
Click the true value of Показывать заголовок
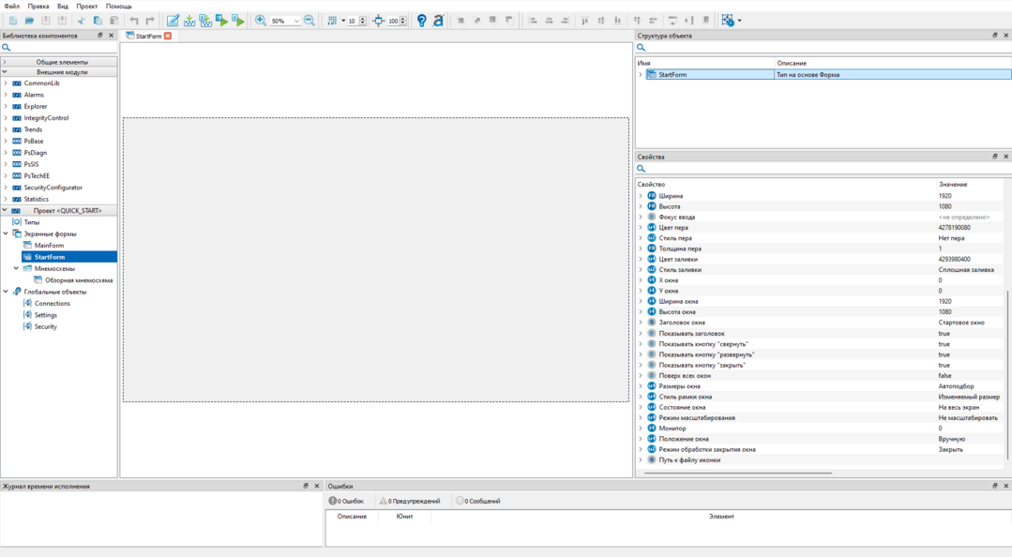[944, 334]
